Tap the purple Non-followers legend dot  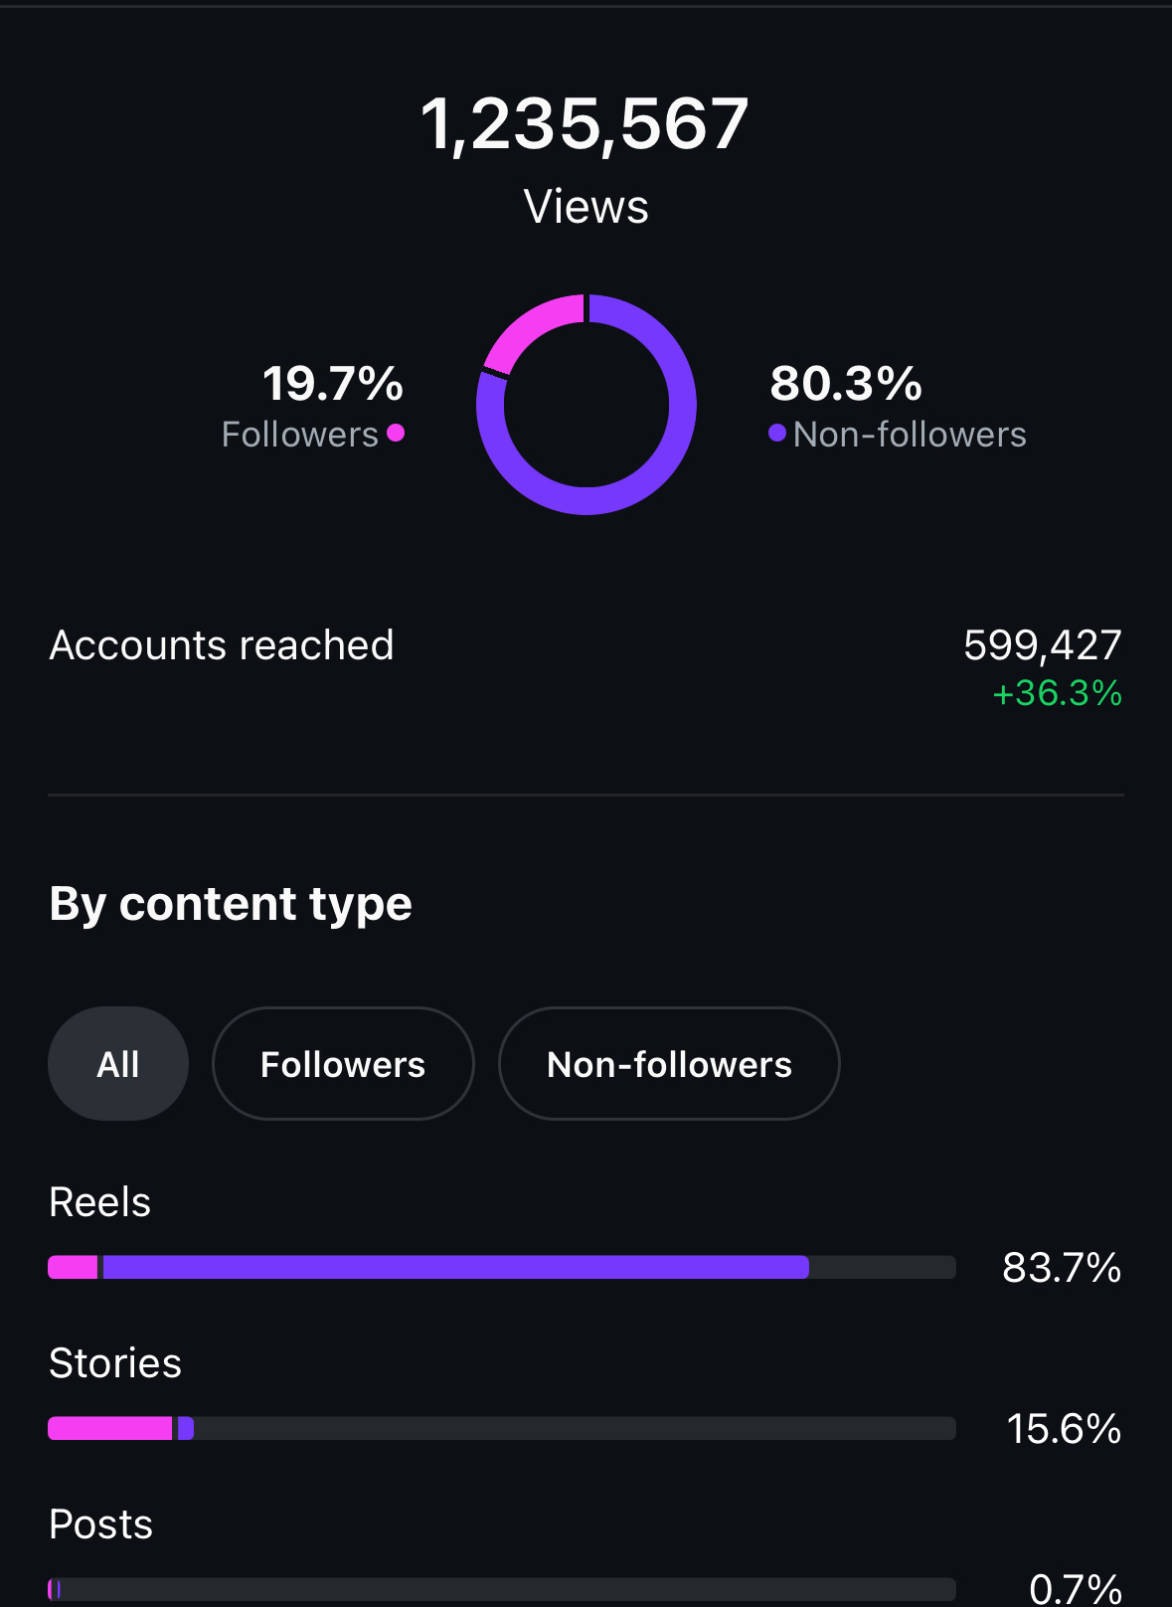tap(777, 433)
